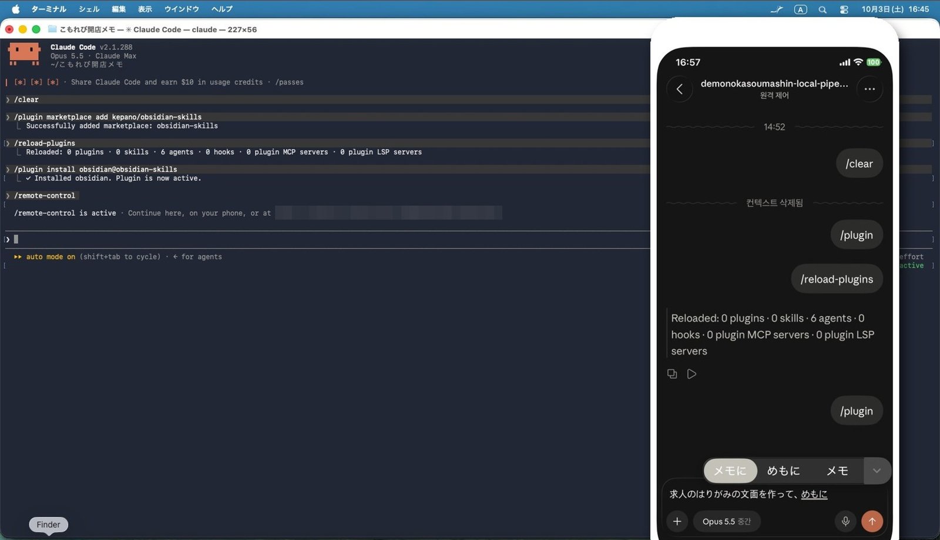Image resolution: width=940 pixels, height=540 pixels.
Task: Click the /passes text in banner
Action: (289, 82)
